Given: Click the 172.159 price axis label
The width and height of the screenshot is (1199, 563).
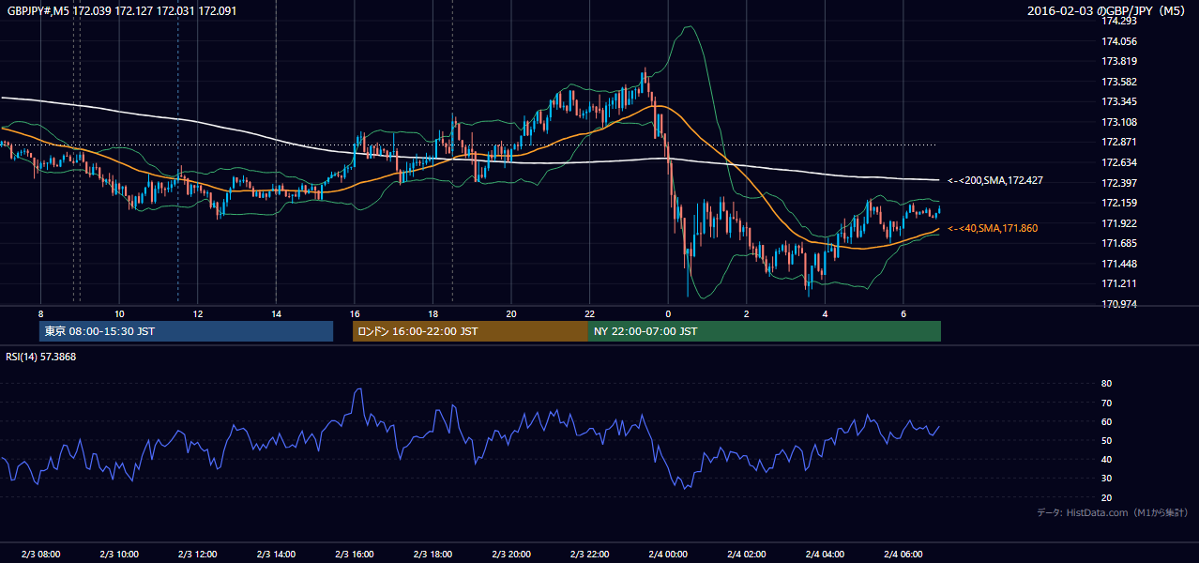Looking at the screenshot, I should pos(1120,203).
